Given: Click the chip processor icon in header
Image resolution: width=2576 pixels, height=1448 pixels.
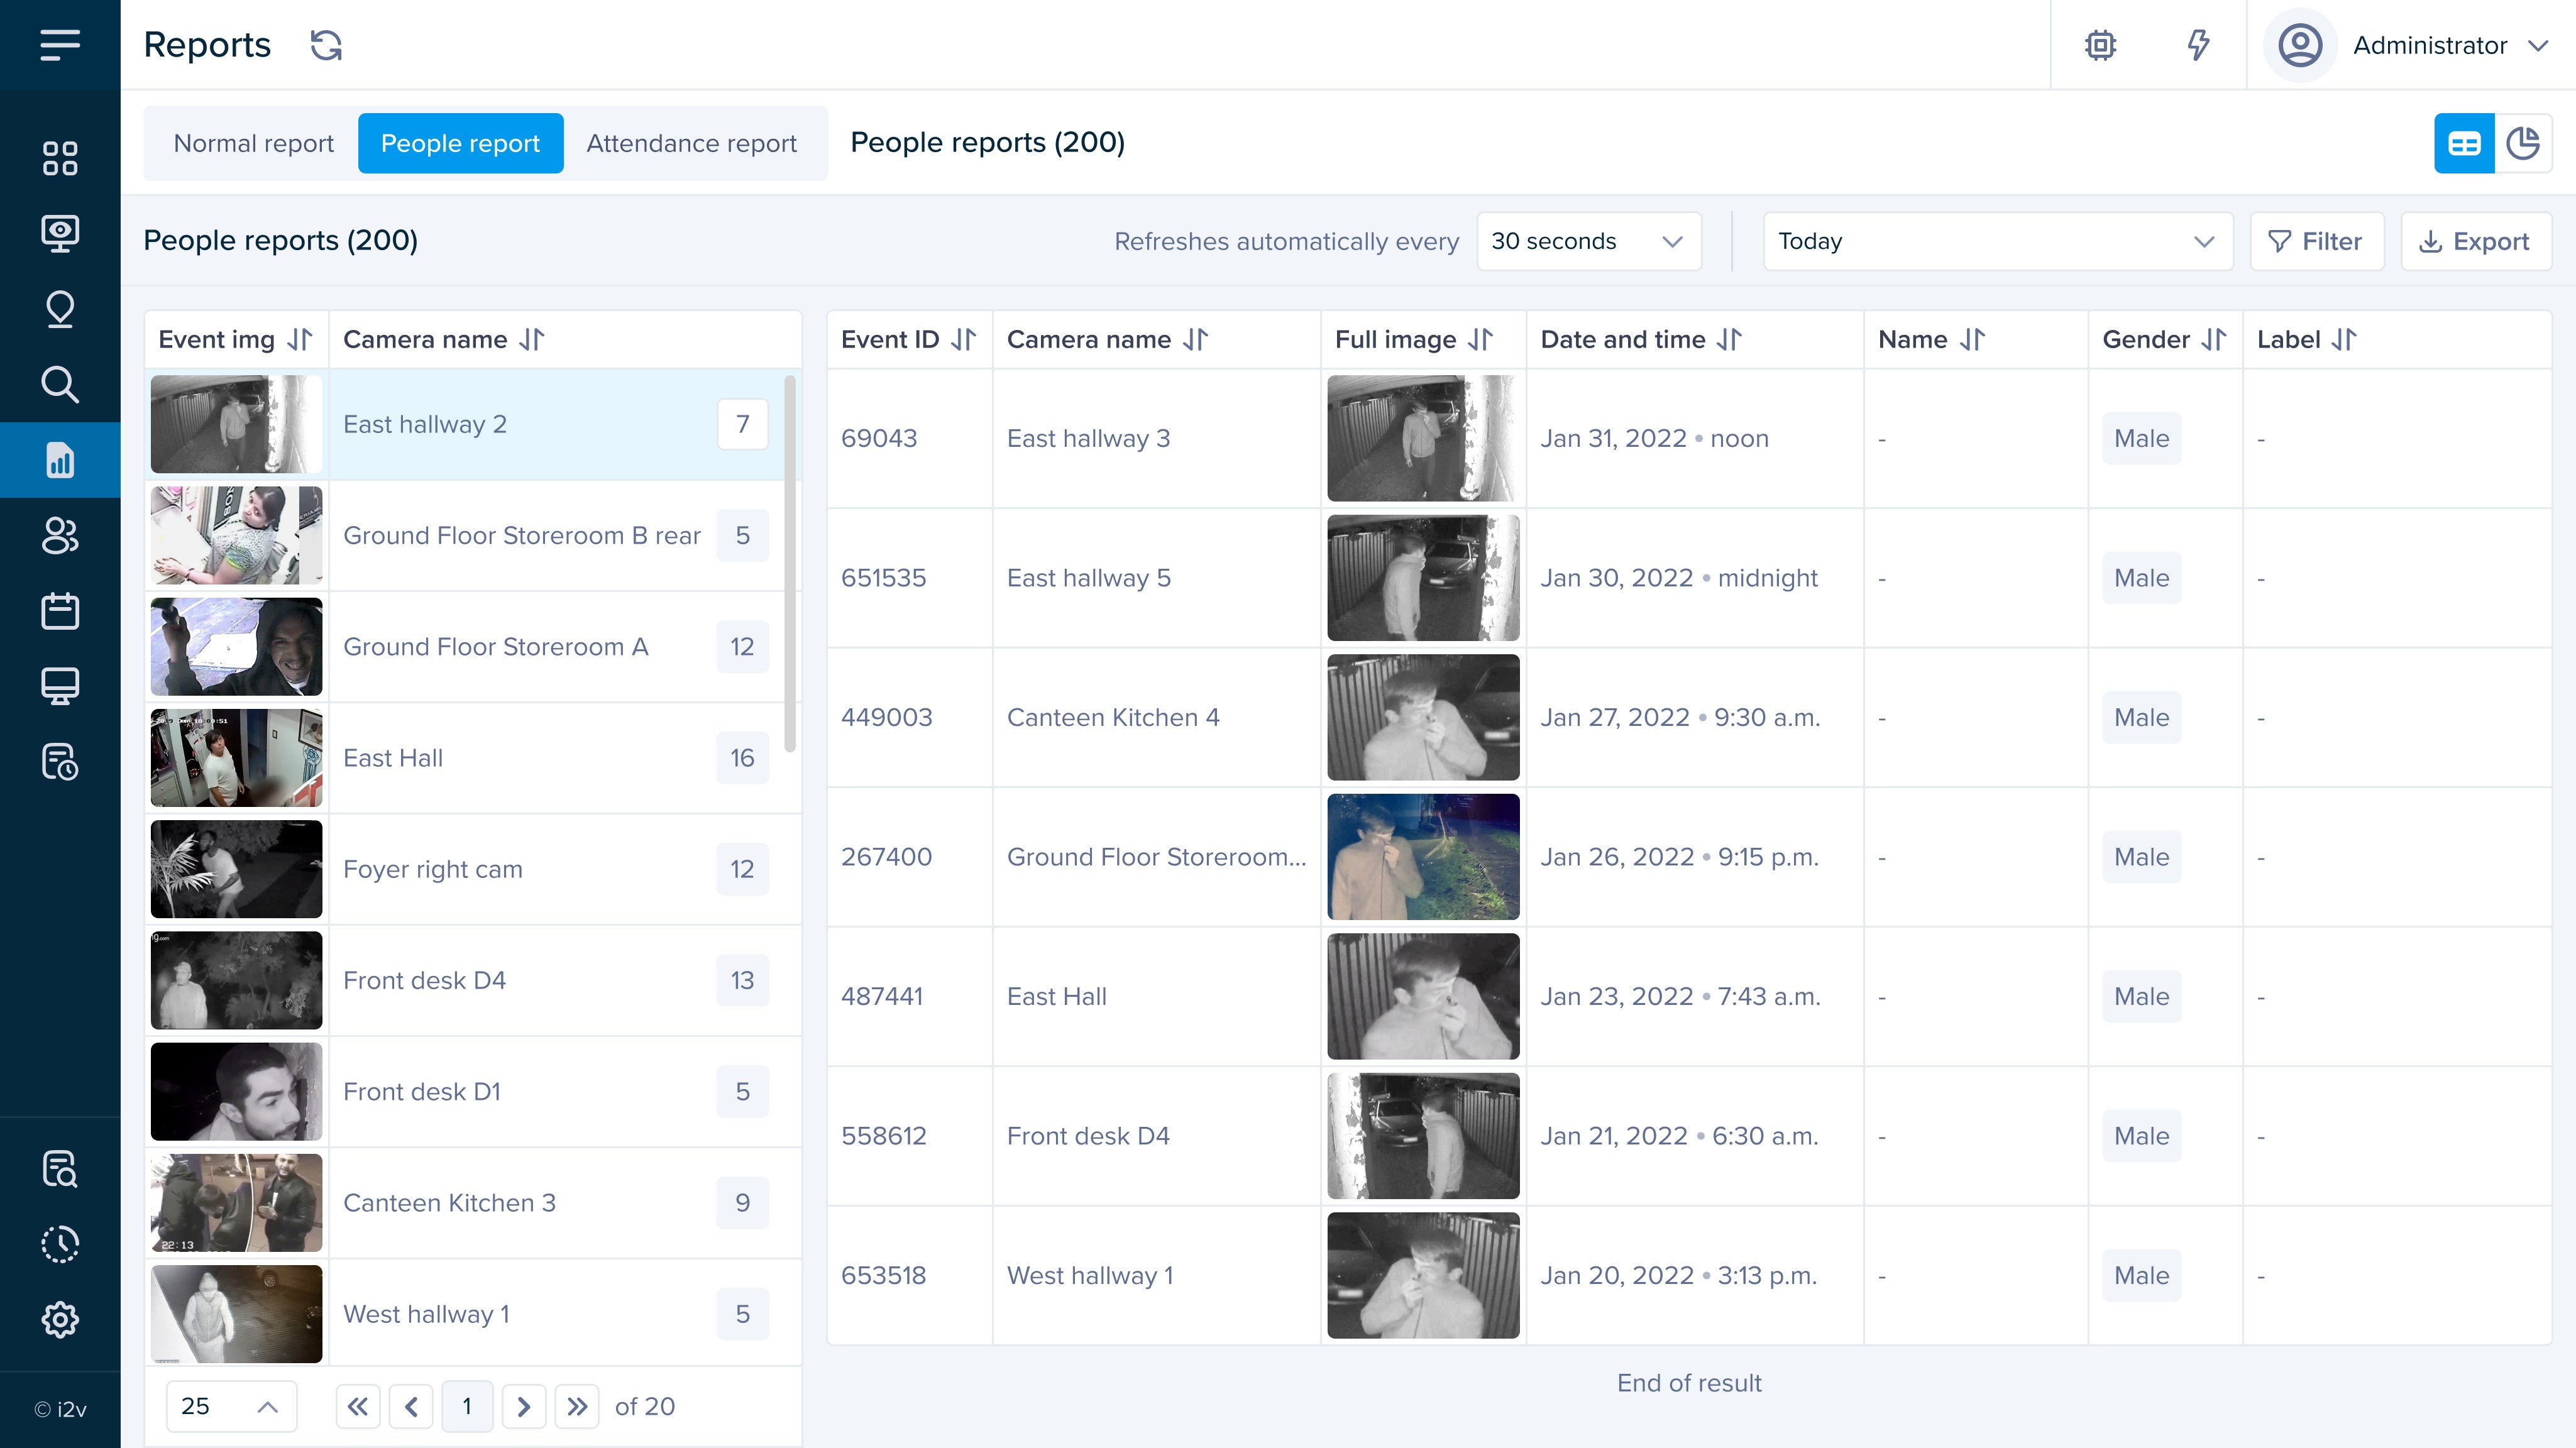Looking at the screenshot, I should point(2100,45).
